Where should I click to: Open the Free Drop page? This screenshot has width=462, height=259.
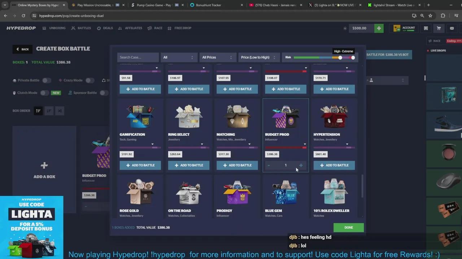pos(179,28)
